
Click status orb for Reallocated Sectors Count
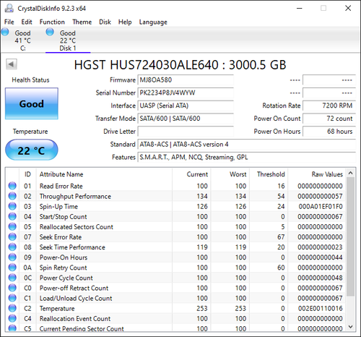[12, 226]
